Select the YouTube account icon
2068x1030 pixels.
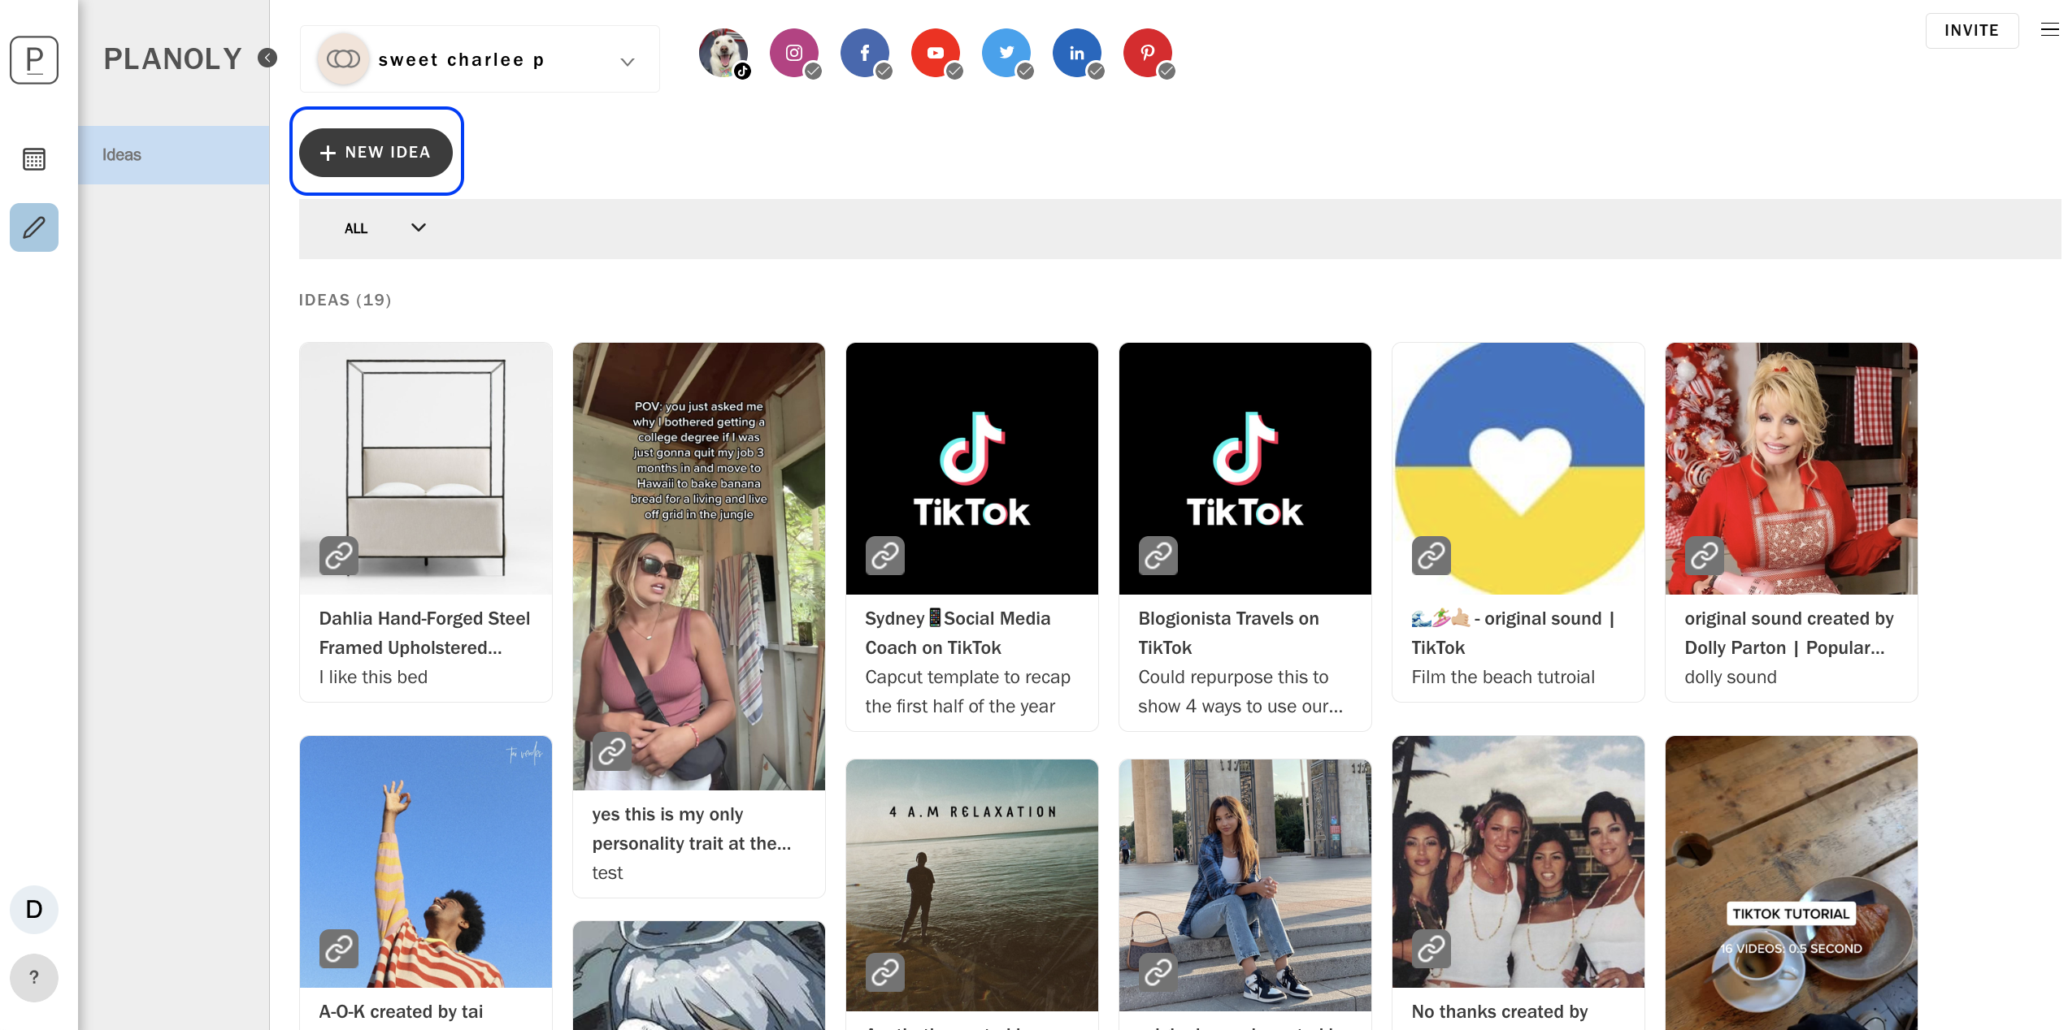pos(936,54)
